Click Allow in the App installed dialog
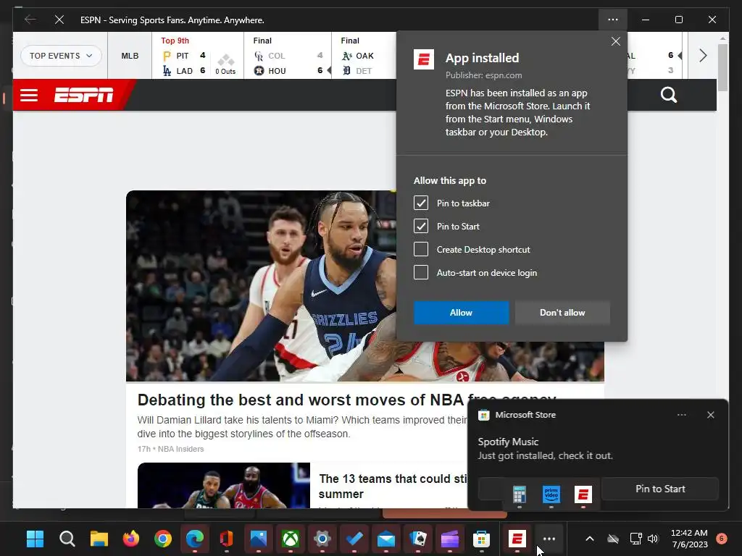The width and height of the screenshot is (742, 556). (x=461, y=313)
